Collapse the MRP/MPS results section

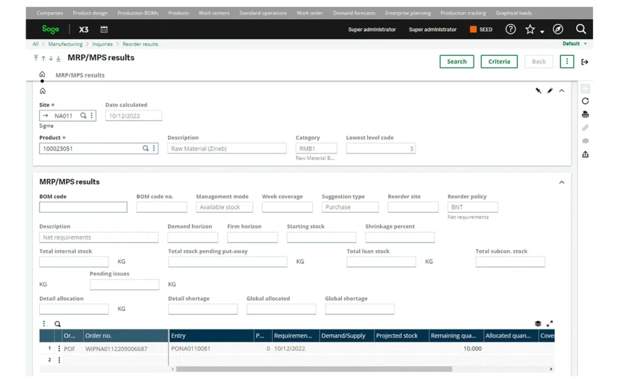[x=562, y=182]
